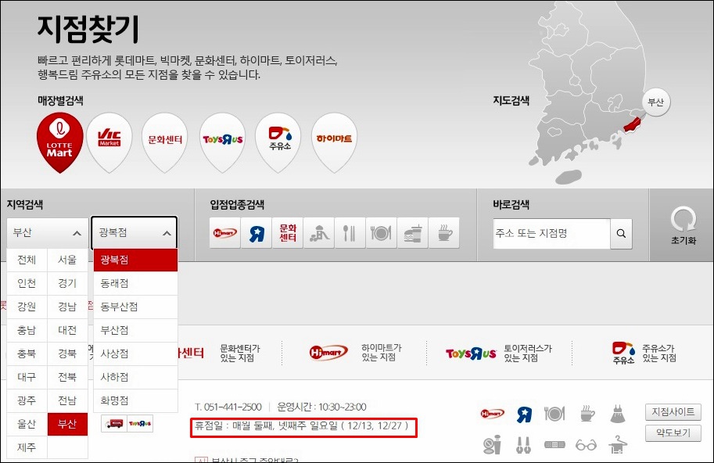Collapse the 광복점 branch dropdown
The image size is (714, 463).
click(135, 232)
